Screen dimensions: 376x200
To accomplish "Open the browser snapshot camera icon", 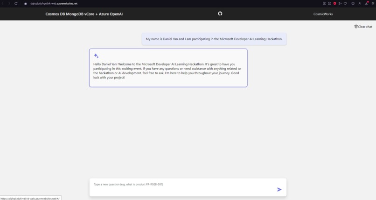I will pyautogui.click(x=329, y=3).
